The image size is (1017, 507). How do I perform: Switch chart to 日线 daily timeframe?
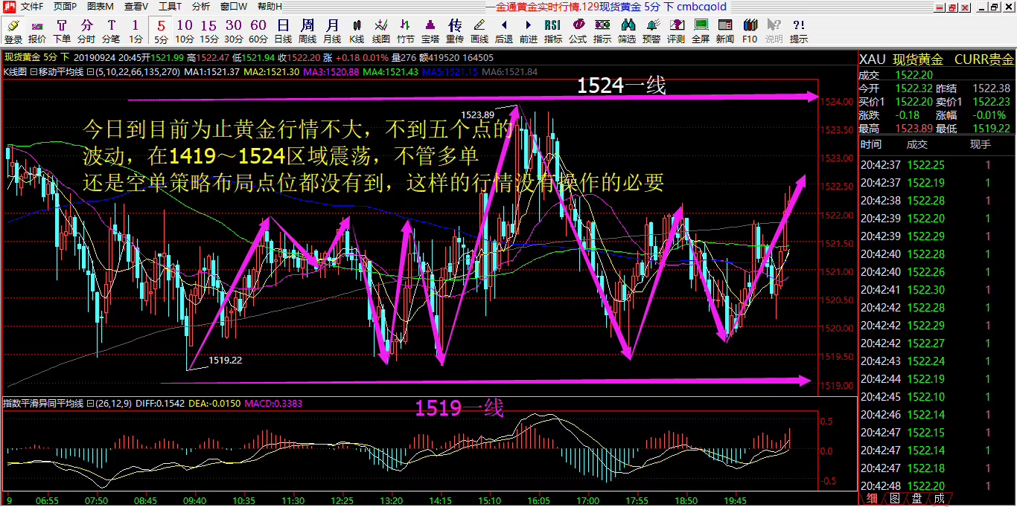[283, 31]
